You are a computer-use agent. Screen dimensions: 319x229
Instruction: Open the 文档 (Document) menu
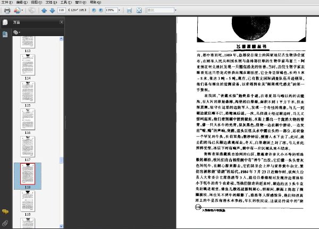[x=51, y=2]
